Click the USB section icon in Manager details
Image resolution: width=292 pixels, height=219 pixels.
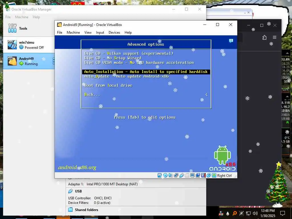[70, 191]
